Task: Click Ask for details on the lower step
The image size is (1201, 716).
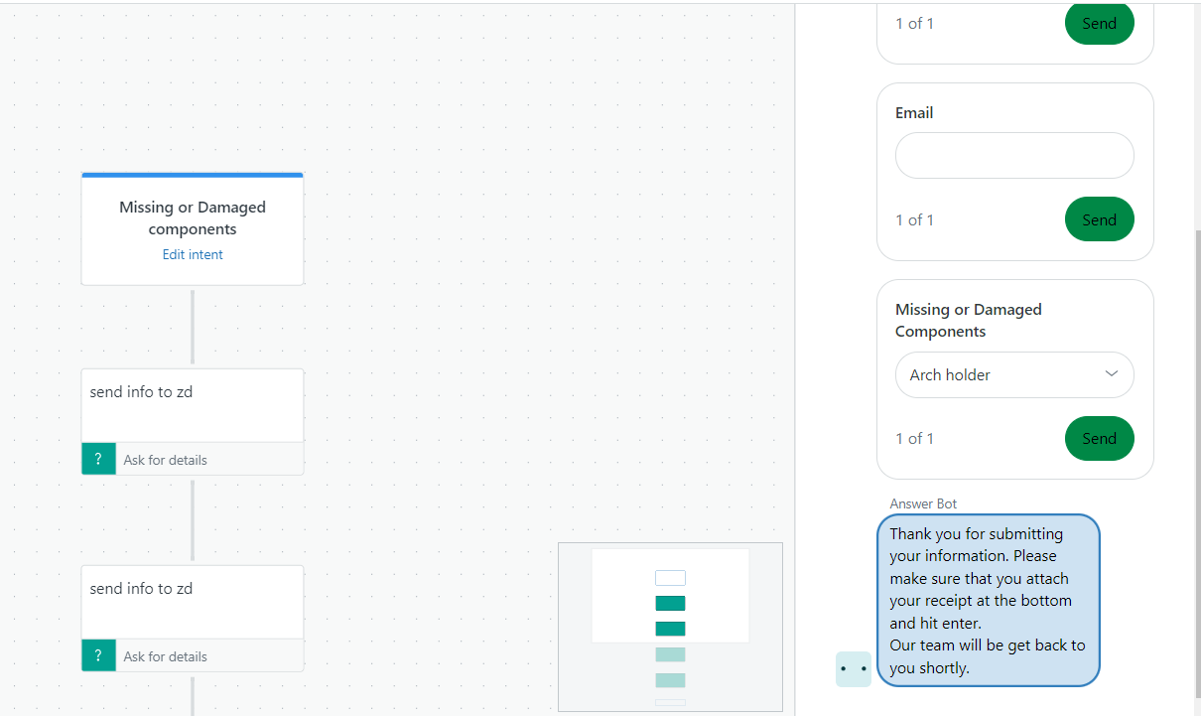Action: [x=166, y=656]
